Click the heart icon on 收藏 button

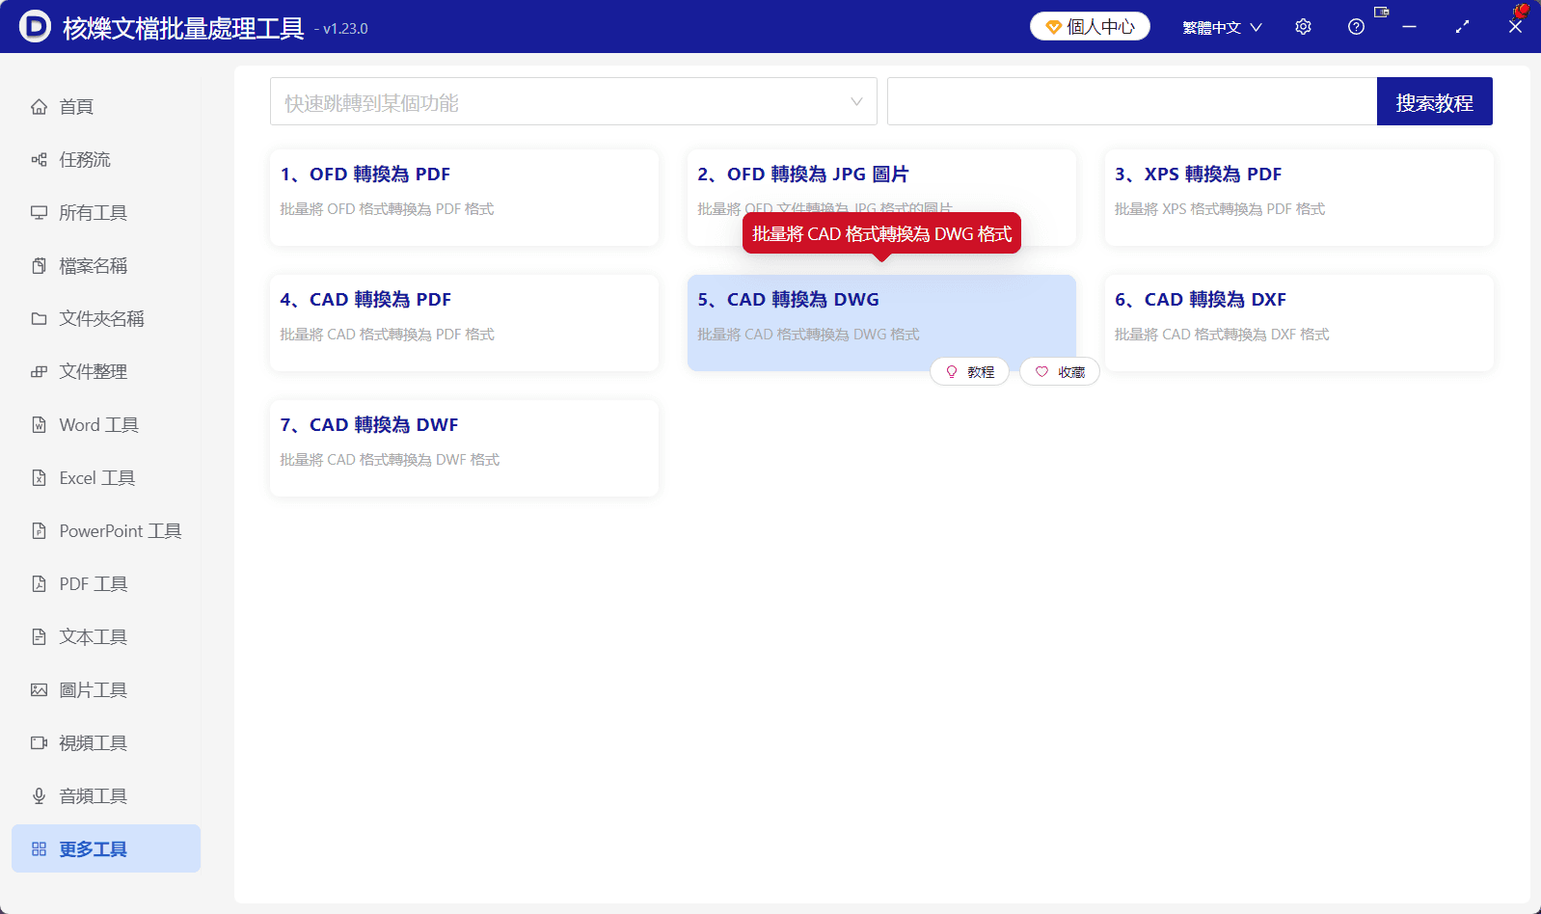(1041, 371)
